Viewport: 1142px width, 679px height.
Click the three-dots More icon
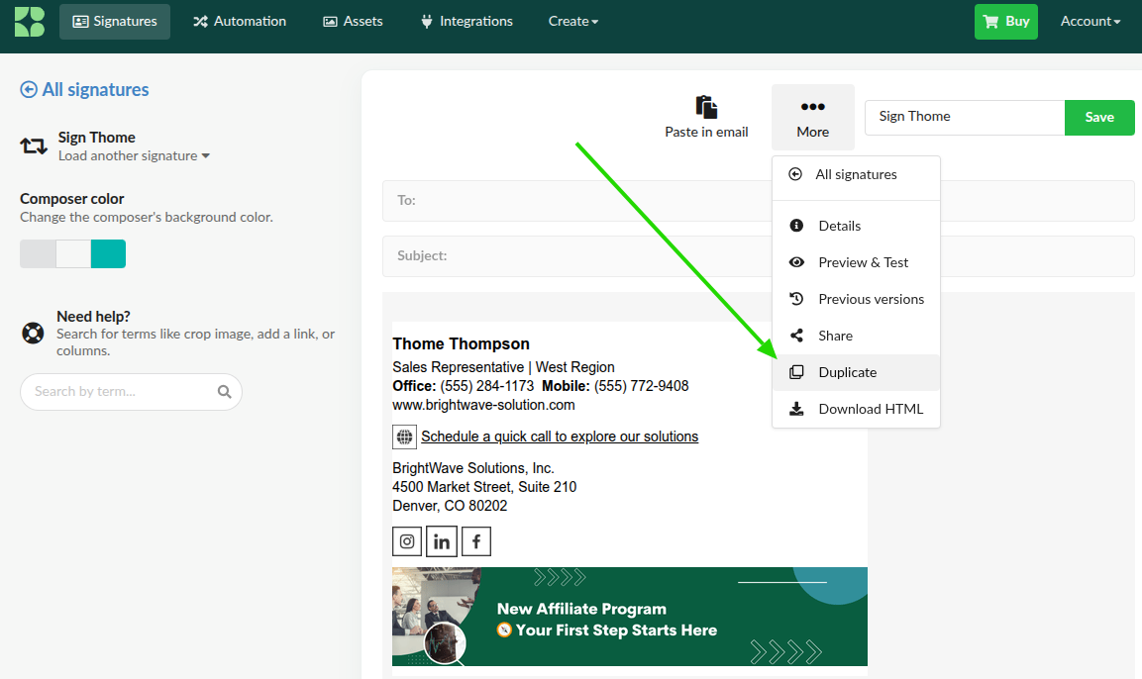point(812,107)
